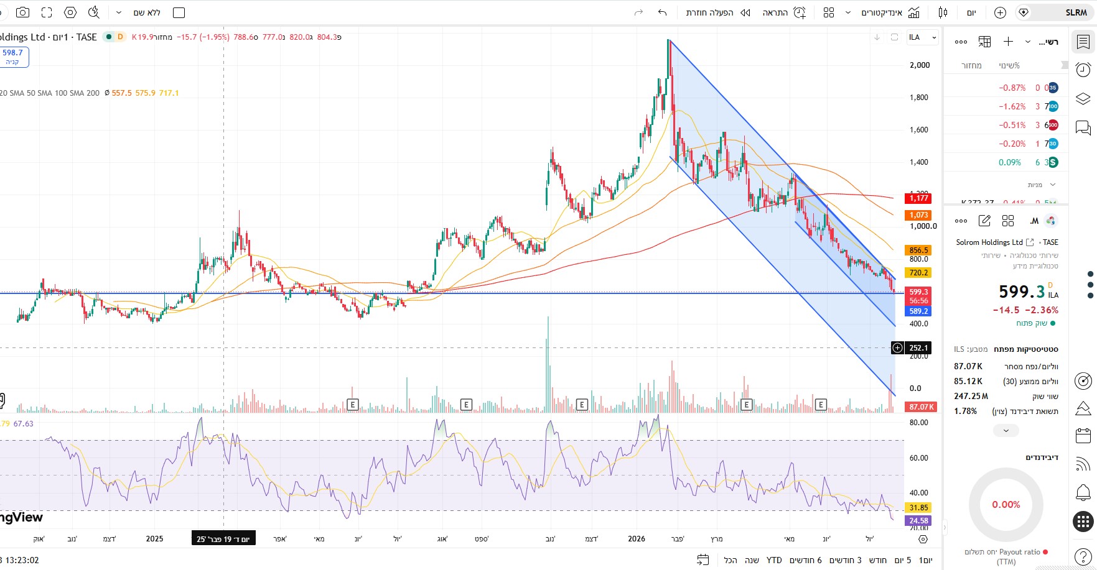
Task: Open chart settings hexagon icon in top toolbar
Action: (70, 12)
